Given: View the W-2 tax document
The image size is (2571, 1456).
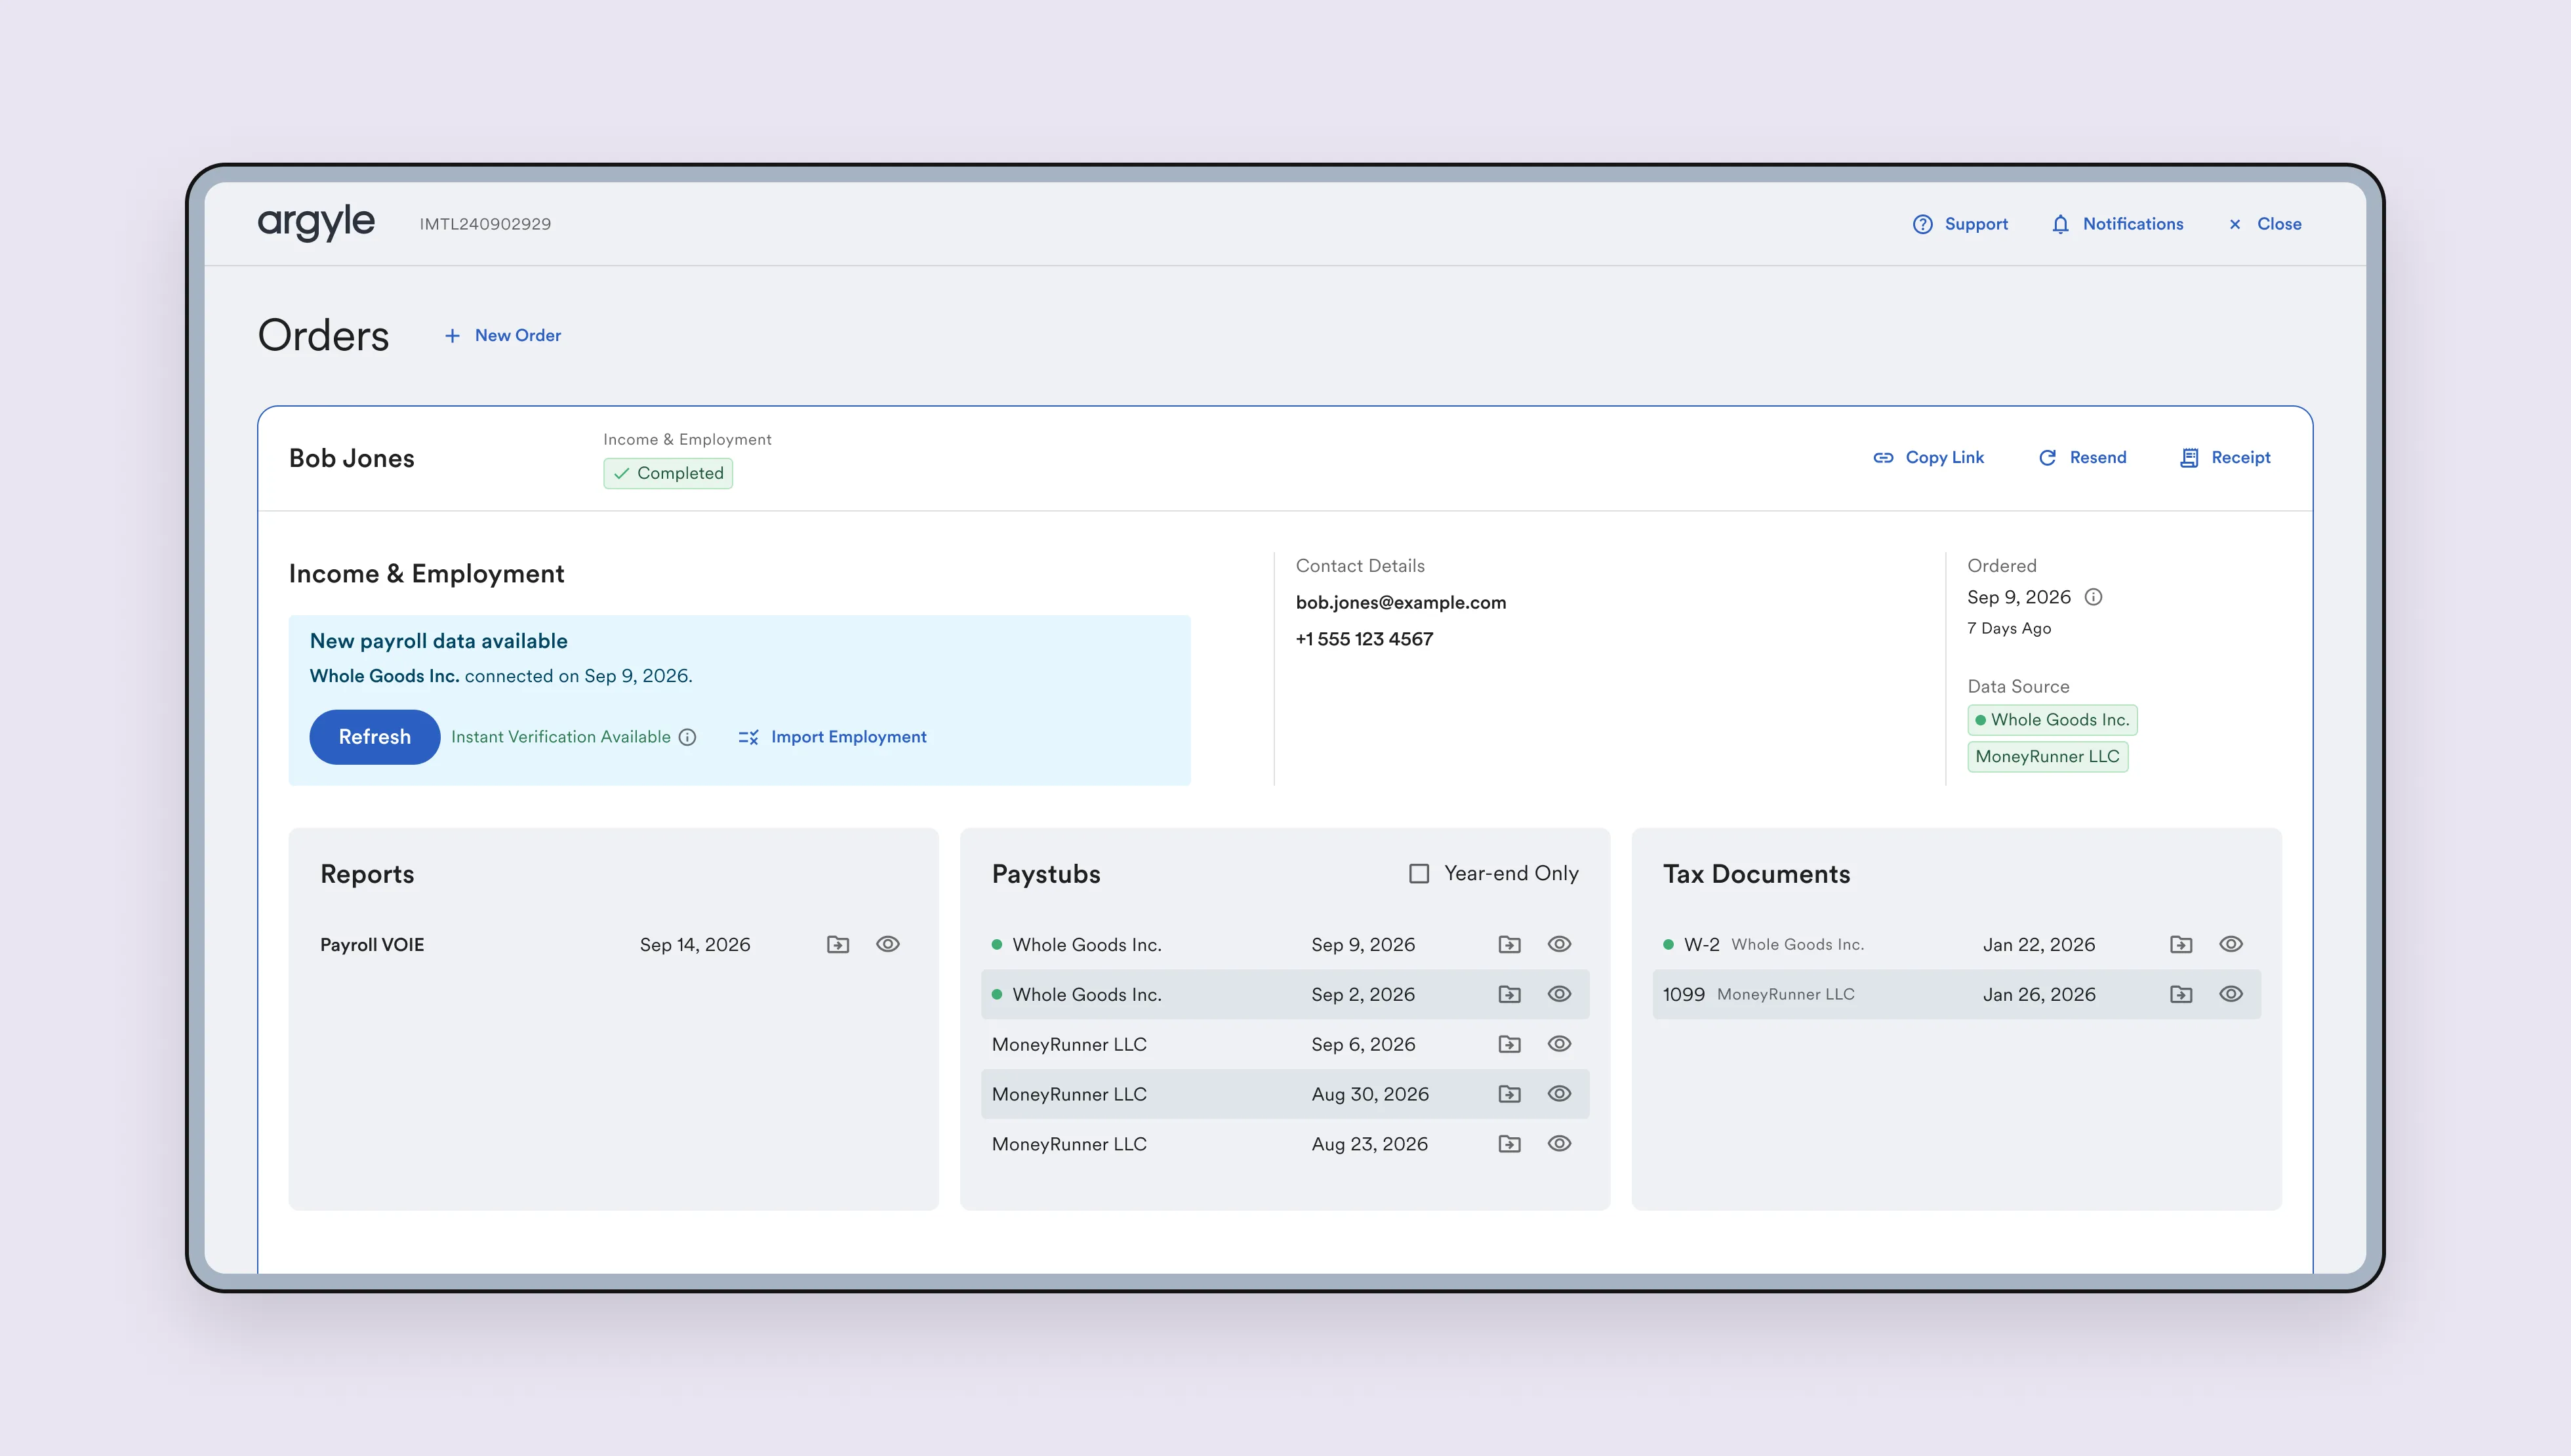Looking at the screenshot, I should coord(2231,944).
